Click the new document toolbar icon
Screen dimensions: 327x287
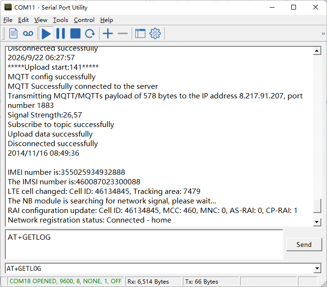[13, 33]
